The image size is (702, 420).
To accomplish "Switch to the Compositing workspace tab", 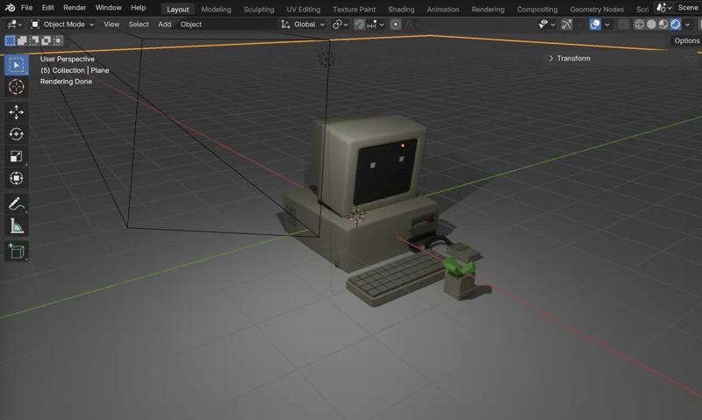I will [537, 10].
